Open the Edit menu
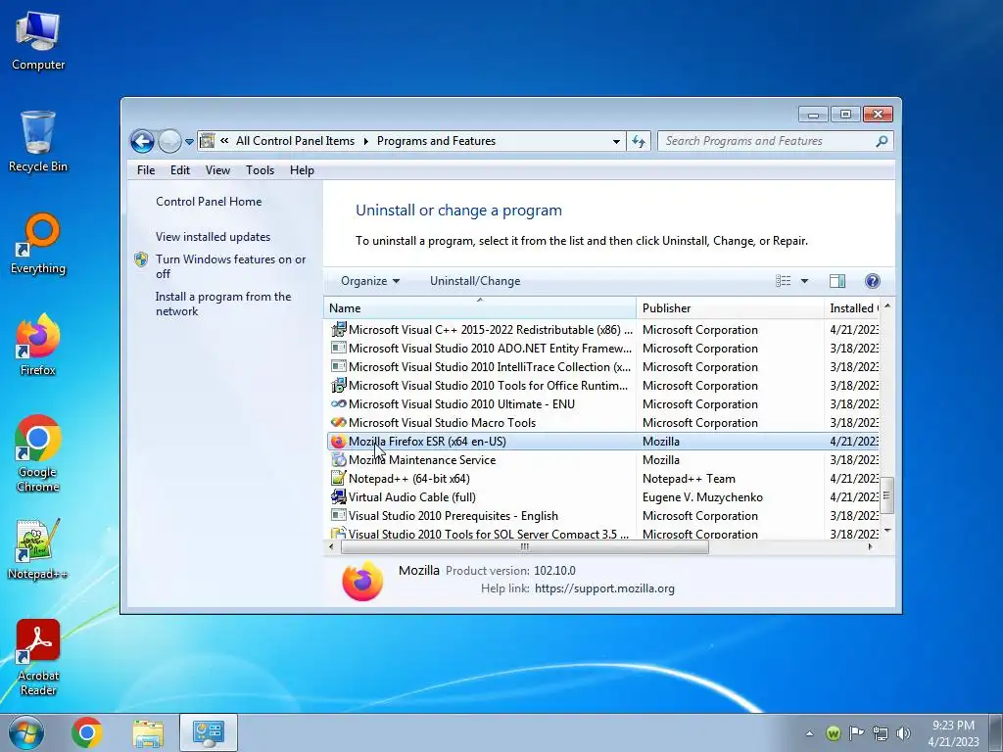 [x=180, y=170]
